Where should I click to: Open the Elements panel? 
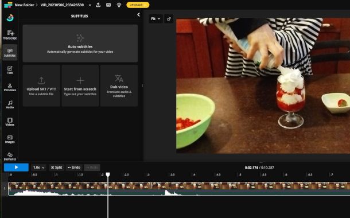coord(10,157)
